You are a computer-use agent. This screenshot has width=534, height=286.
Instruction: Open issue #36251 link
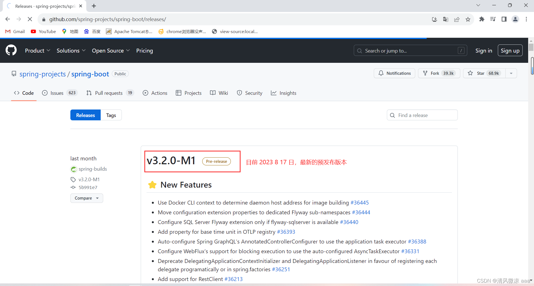281,269
